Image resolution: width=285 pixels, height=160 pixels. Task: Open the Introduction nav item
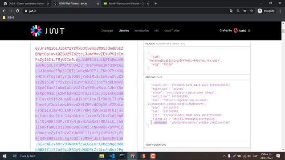click(x=142, y=31)
